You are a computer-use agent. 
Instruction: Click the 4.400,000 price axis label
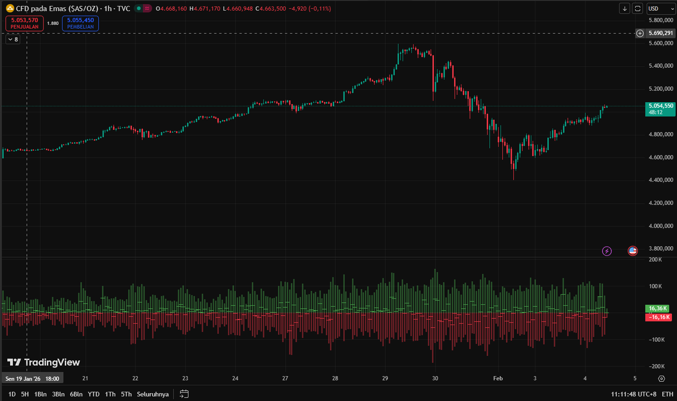(x=661, y=180)
